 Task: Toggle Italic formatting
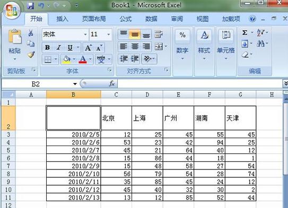(x=58, y=48)
